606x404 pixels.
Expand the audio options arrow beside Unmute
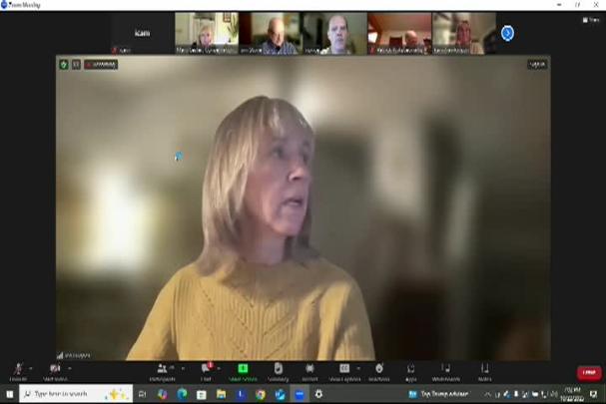[x=31, y=368]
